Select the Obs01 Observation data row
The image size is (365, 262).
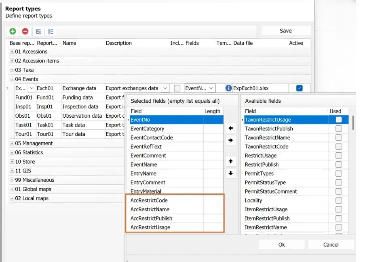pos(70,116)
